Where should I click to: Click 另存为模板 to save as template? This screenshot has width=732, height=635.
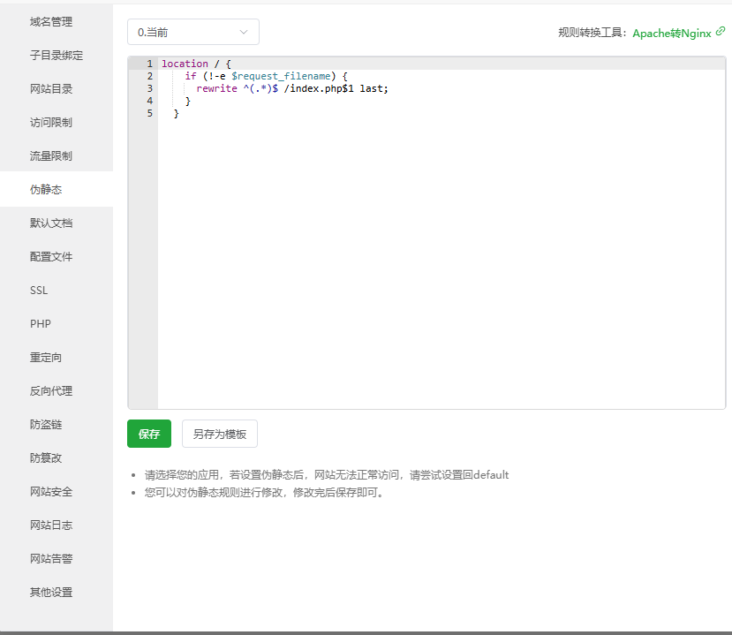pyautogui.click(x=219, y=434)
